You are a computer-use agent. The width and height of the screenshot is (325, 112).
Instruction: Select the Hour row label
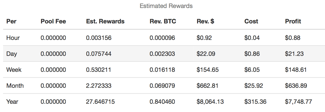[x=13, y=38]
